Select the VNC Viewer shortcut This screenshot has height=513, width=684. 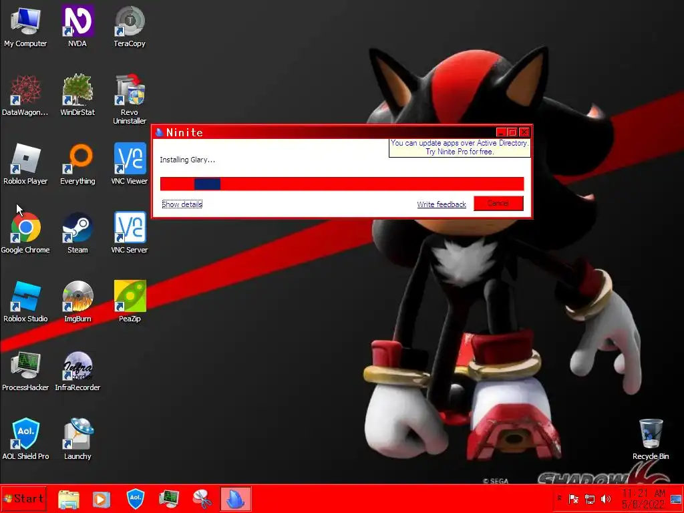(130, 164)
